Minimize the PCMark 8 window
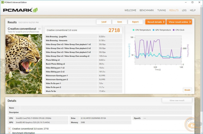The width and height of the screenshot is (203, 134). pos(186,2)
